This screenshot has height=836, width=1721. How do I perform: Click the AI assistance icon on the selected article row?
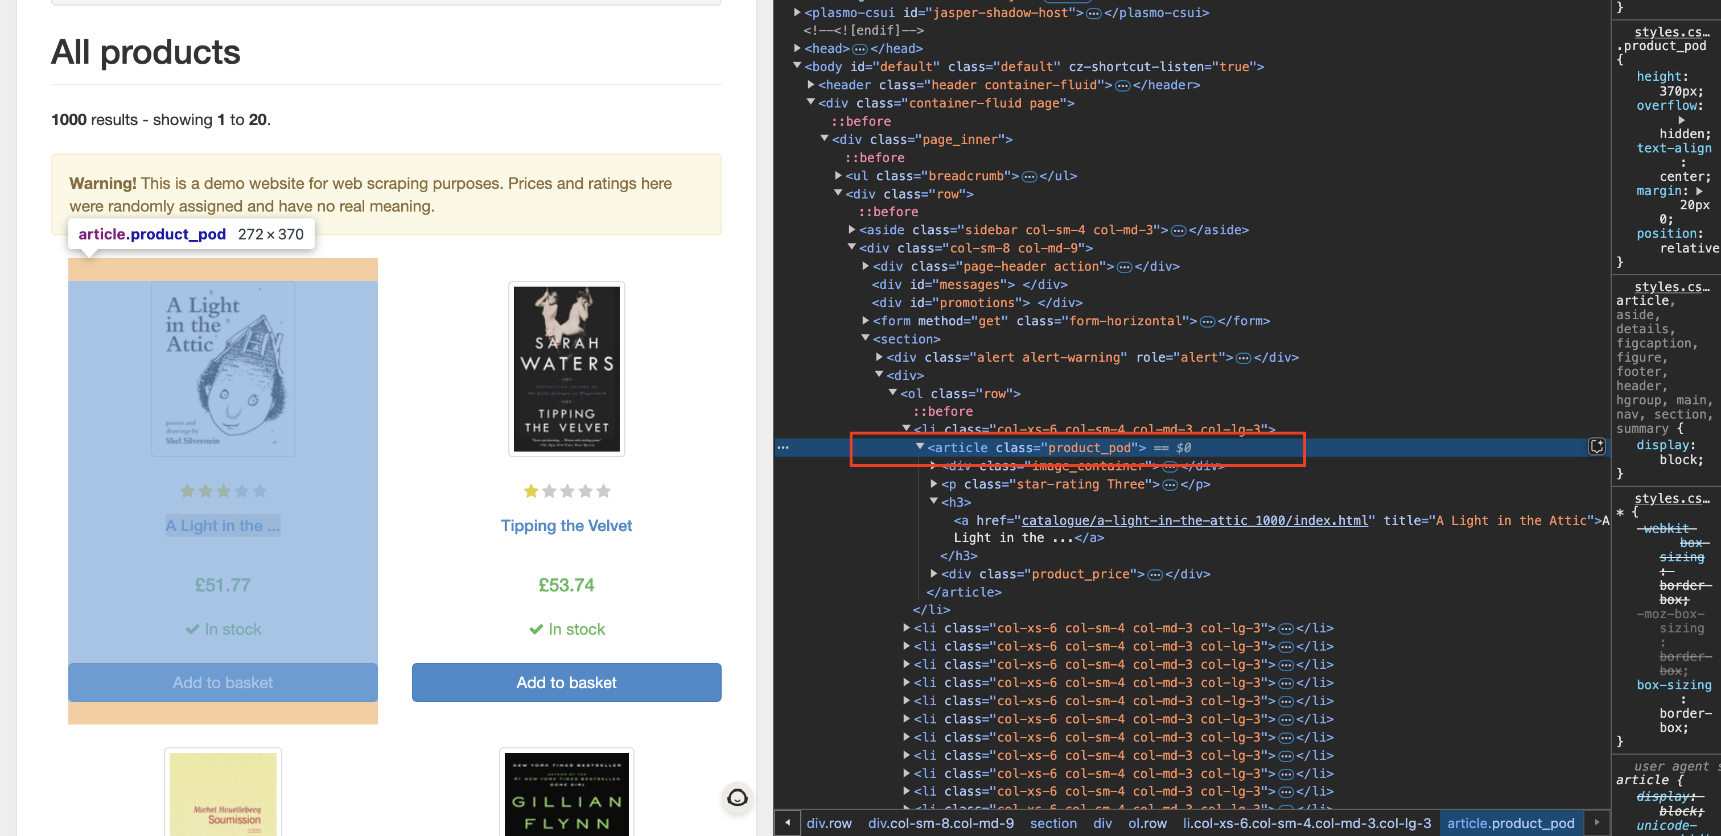pyautogui.click(x=1597, y=448)
